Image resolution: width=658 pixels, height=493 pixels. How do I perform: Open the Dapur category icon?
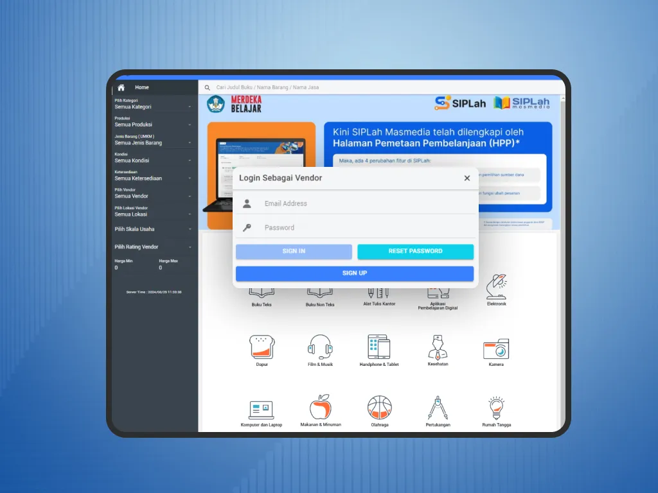[262, 347]
